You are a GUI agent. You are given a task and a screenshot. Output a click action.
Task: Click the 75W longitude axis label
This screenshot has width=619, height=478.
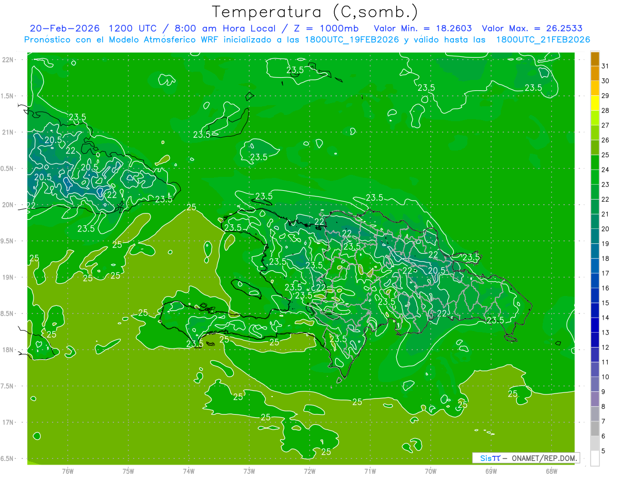(x=128, y=471)
